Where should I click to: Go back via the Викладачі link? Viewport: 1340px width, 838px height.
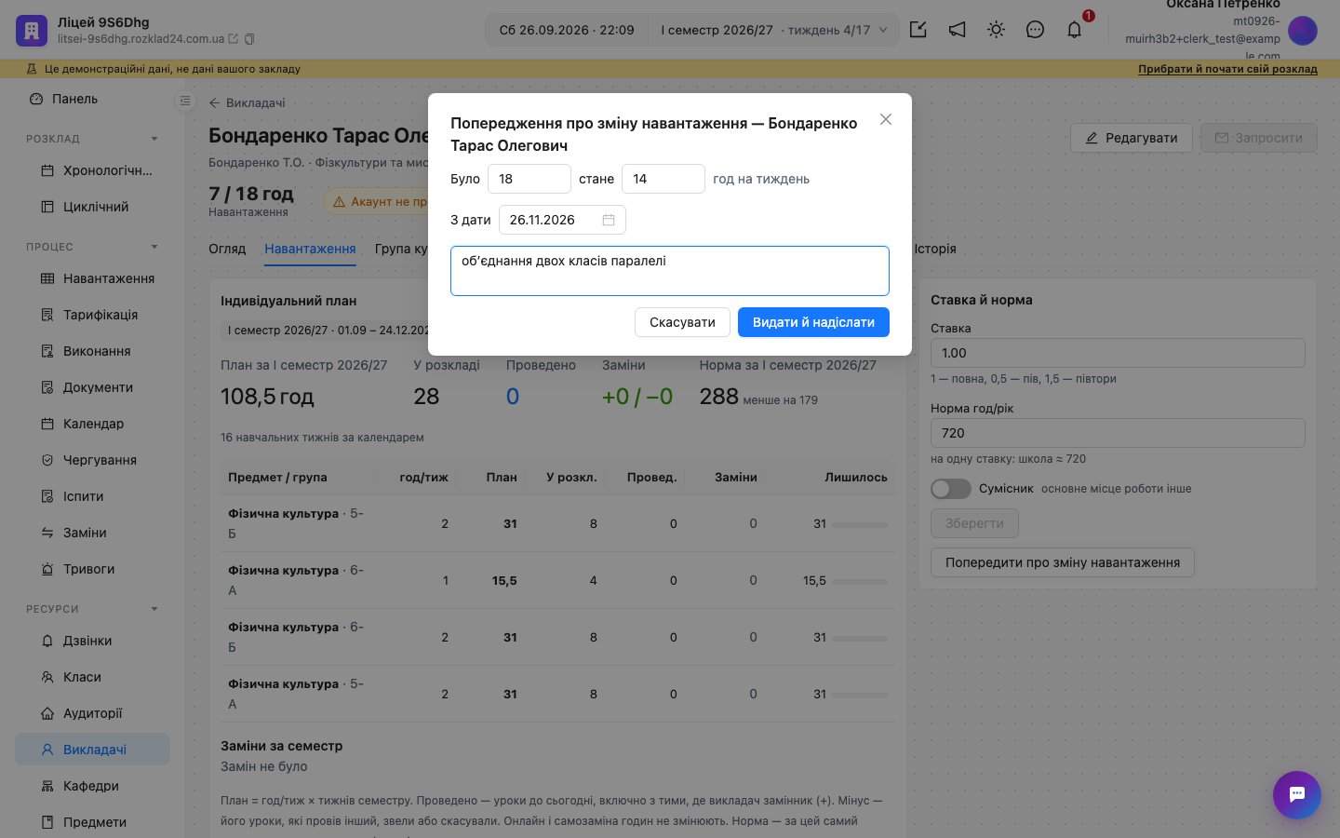tap(247, 102)
